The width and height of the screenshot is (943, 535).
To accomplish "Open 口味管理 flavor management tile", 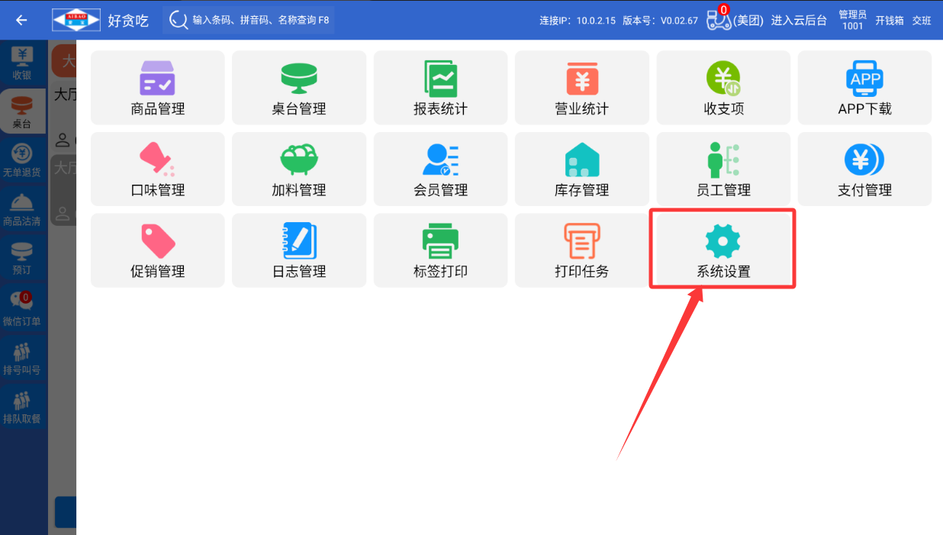I will point(157,169).
